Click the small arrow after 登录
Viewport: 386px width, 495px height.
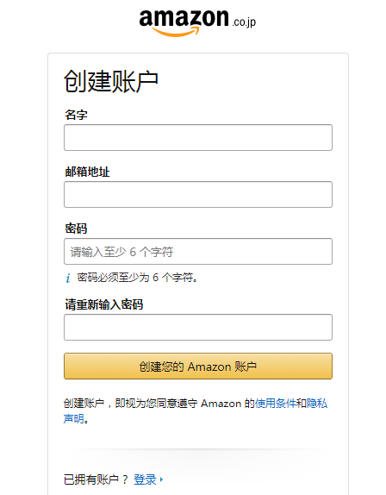[161, 479]
